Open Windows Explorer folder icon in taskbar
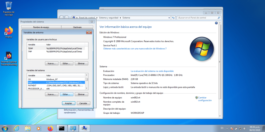265x132 pixels. (x=28, y=128)
